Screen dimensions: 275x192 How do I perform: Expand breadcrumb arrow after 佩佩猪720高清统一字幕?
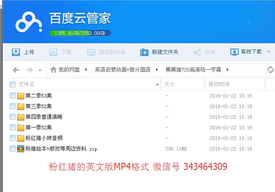pyautogui.click(x=227, y=70)
